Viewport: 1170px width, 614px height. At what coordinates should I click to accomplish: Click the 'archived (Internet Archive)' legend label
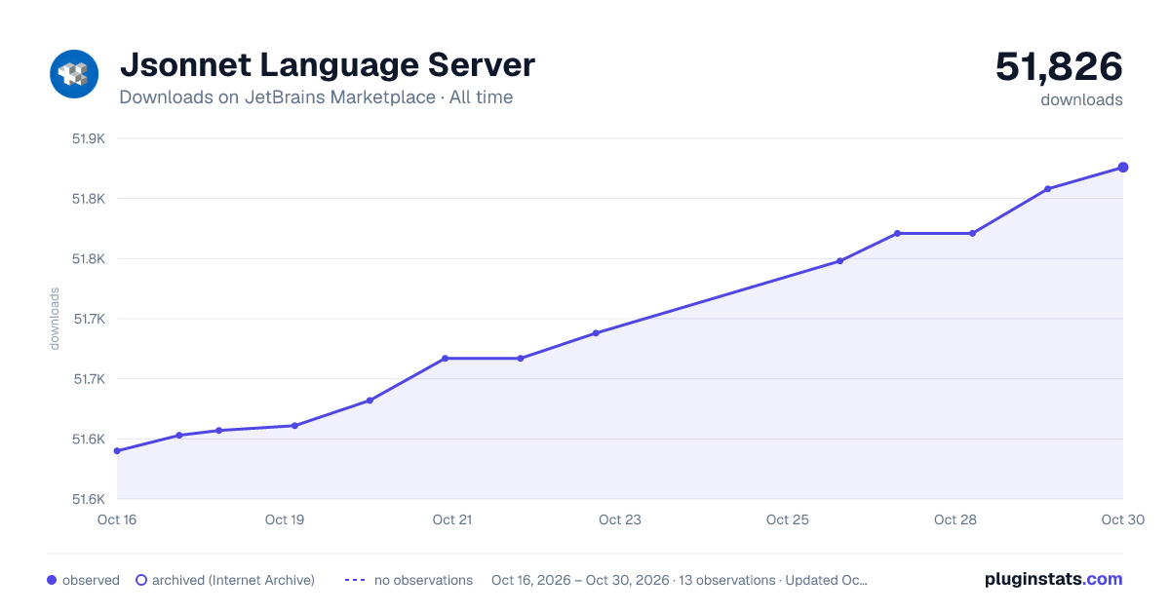click(233, 580)
